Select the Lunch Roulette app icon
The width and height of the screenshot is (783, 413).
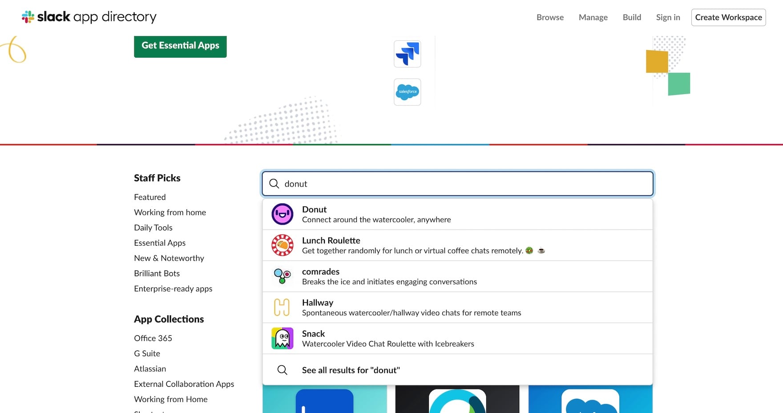(x=283, y=245)
